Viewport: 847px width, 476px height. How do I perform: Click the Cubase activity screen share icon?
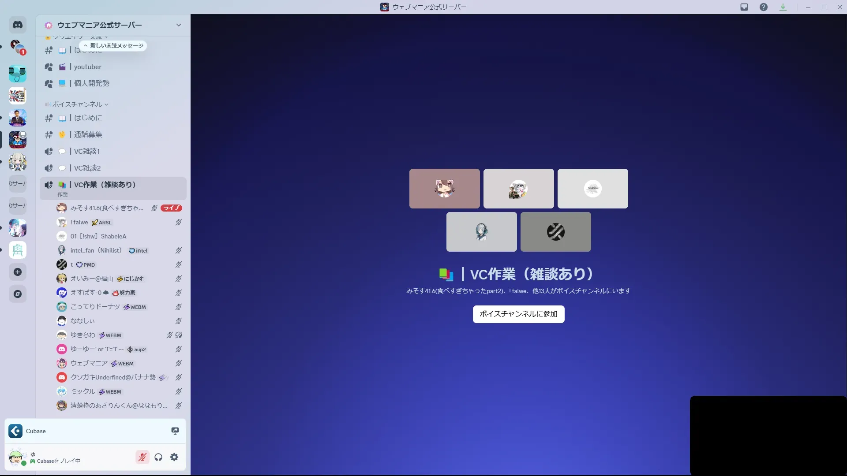tap(175, 431)
